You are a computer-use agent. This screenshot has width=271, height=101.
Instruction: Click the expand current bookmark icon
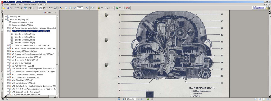pyautogui.click(x=44, y=13)
